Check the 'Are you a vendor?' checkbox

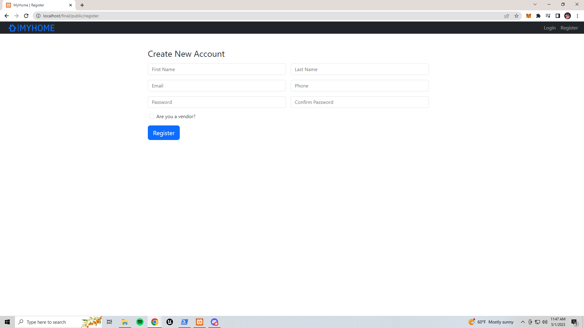click(x=151, y=116)
